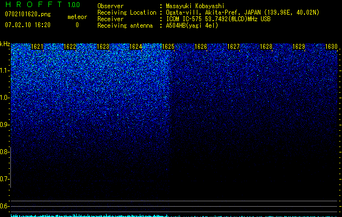Click the Receiver ICOM IC-575 text
Image resolution: width=342 pixels, height=217 pixels.
[219, 19]
